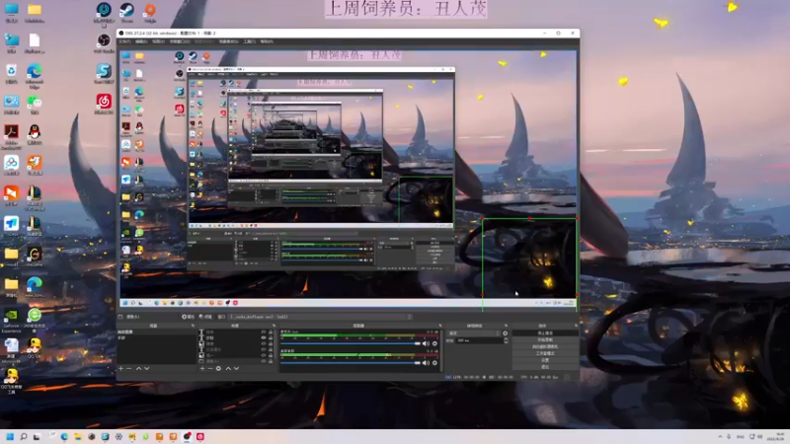Open the QQ penguin desktop icon

[35, 134]
